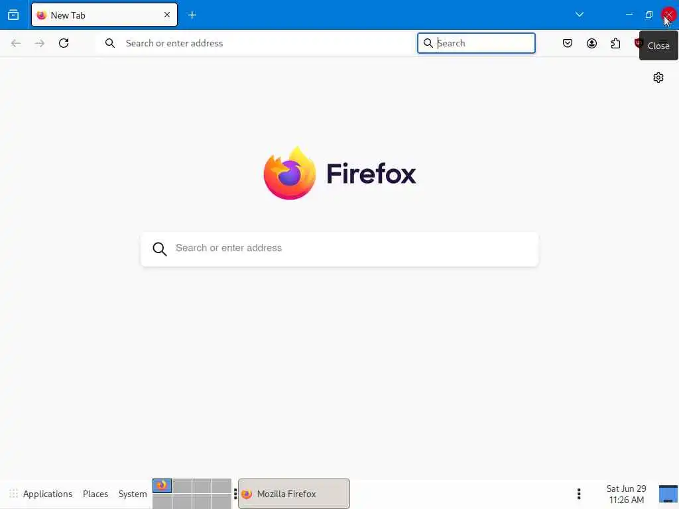Open the Applications menu
The width and height of the screenshot is (679, 509).
pyautogui.click(x=48, y=494)
